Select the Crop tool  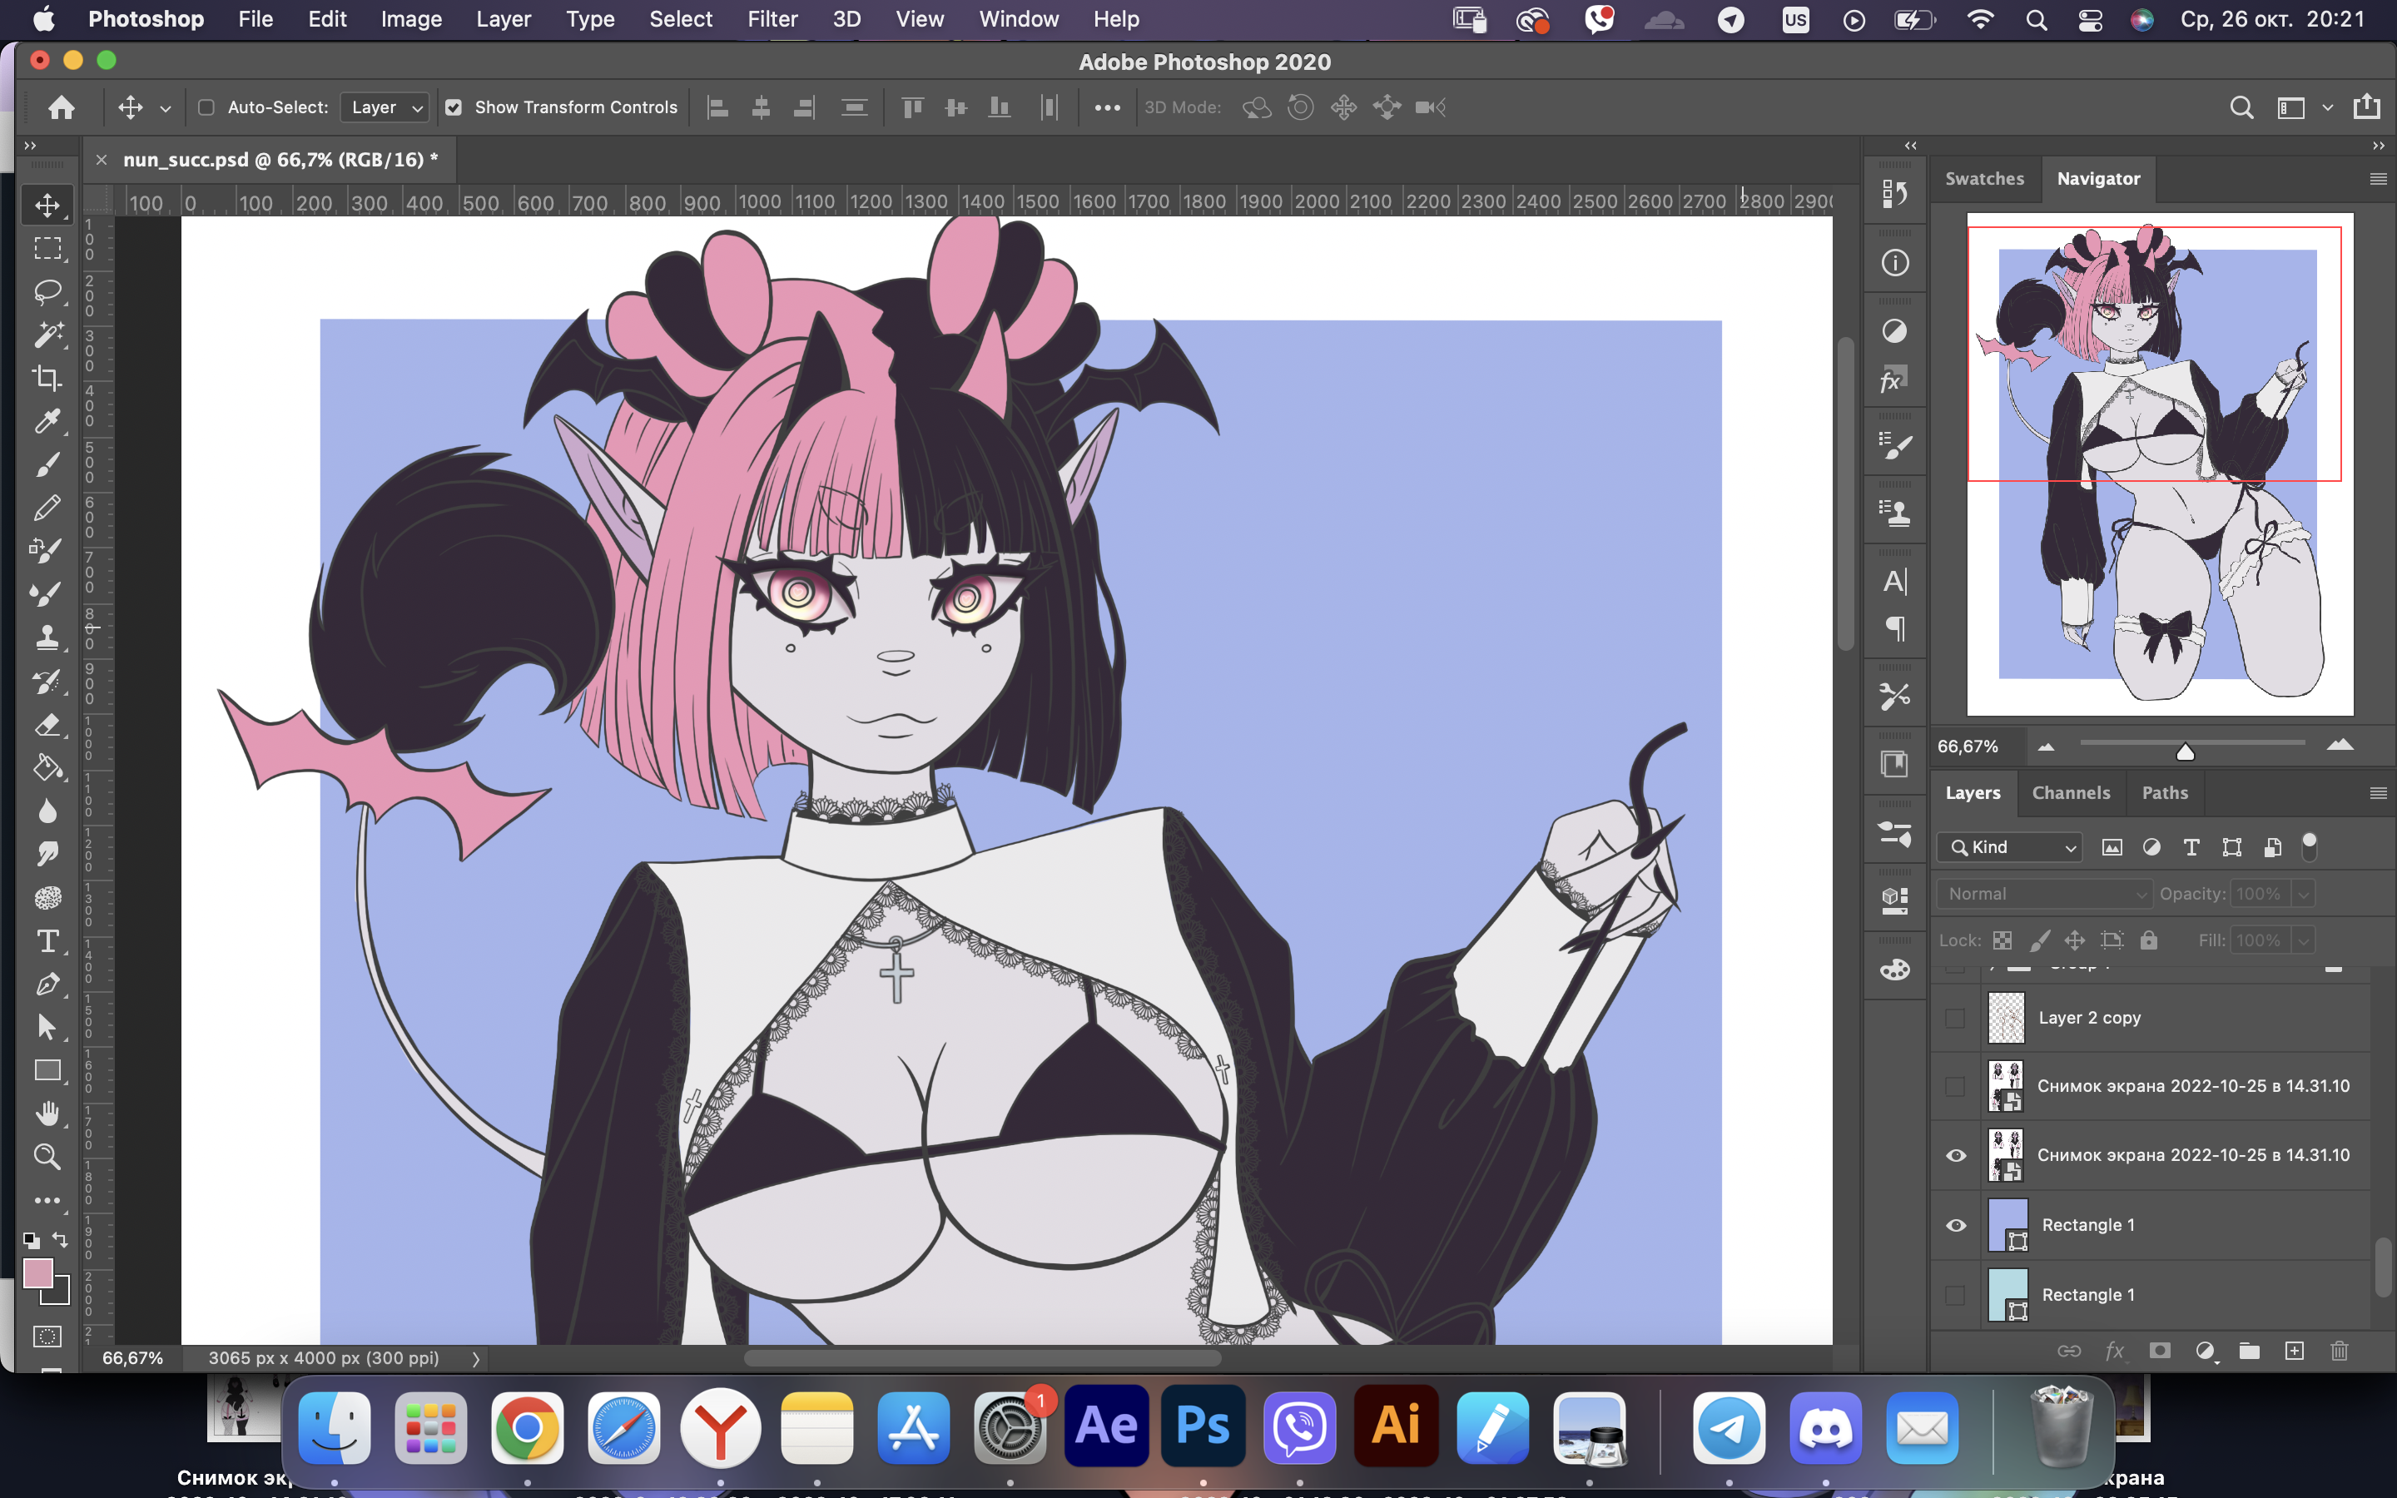click(47, 378)
